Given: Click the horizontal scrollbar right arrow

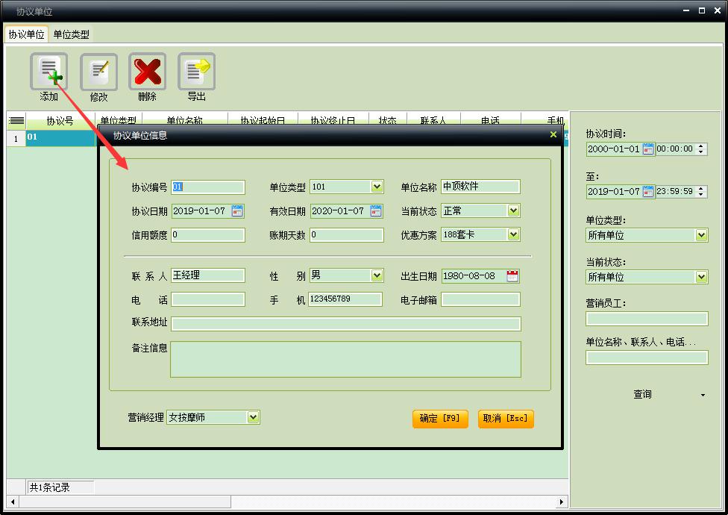Looking at the screenshot, I should pos(562,502).
